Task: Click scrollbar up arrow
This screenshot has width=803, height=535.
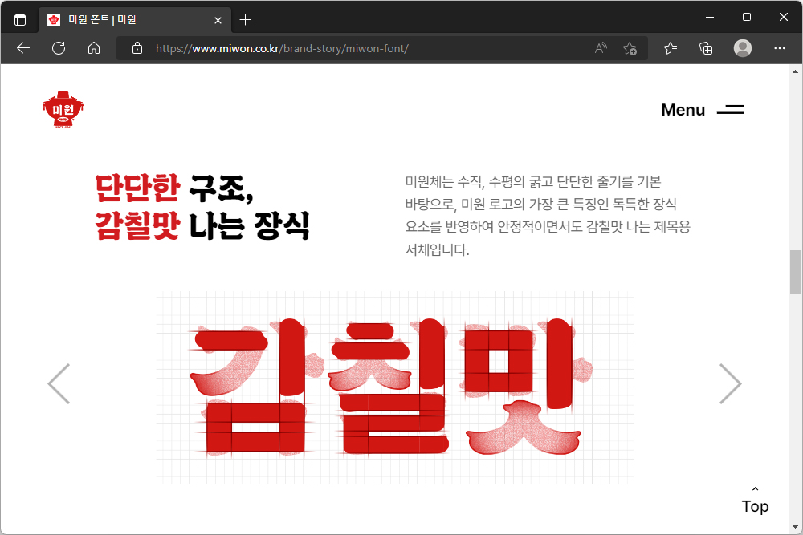Action: tap(795, 71)
